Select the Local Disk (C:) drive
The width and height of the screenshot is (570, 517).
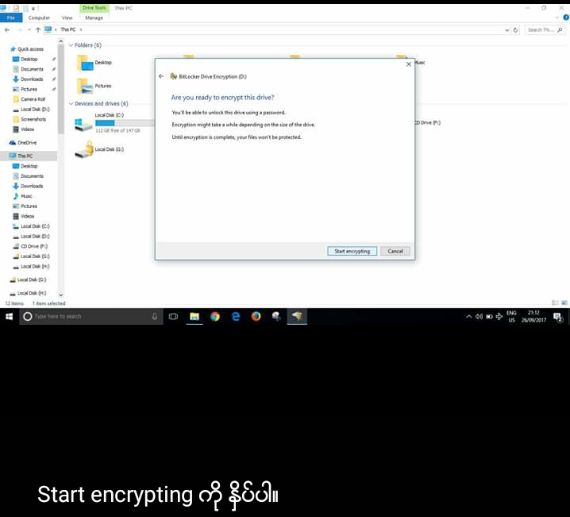pos(114,123)
